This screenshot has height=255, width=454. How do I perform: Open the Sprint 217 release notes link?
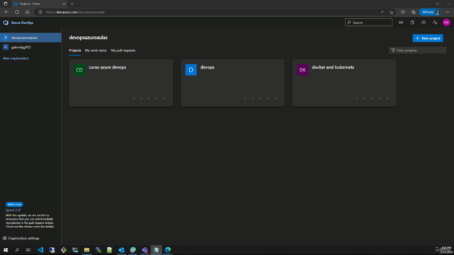pyautogui.click(x=13, y=210)
